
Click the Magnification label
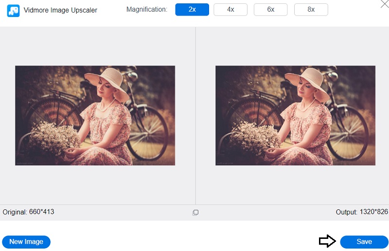coord(146,9)
